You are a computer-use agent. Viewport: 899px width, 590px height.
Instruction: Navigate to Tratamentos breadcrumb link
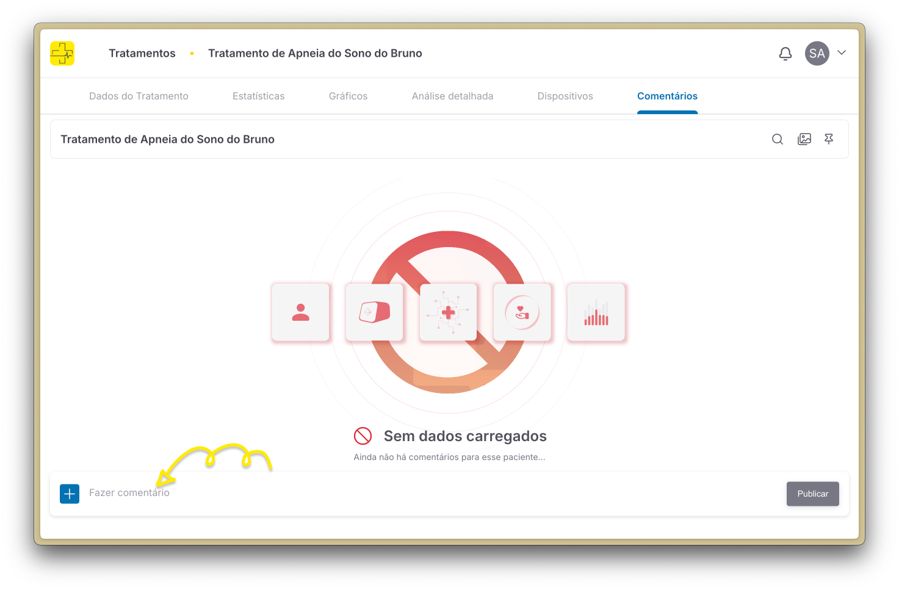click(x=142, y=54)
